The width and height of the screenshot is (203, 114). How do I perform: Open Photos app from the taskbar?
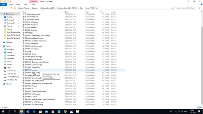coord(71,111)
